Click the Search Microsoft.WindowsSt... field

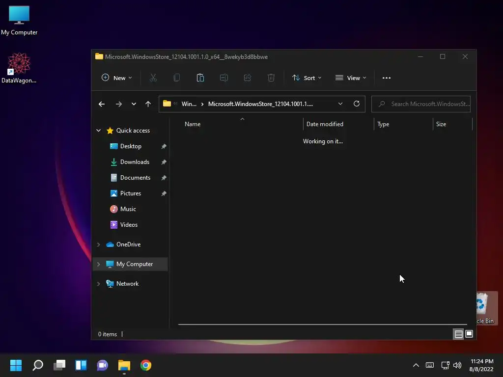click(421, 104)
